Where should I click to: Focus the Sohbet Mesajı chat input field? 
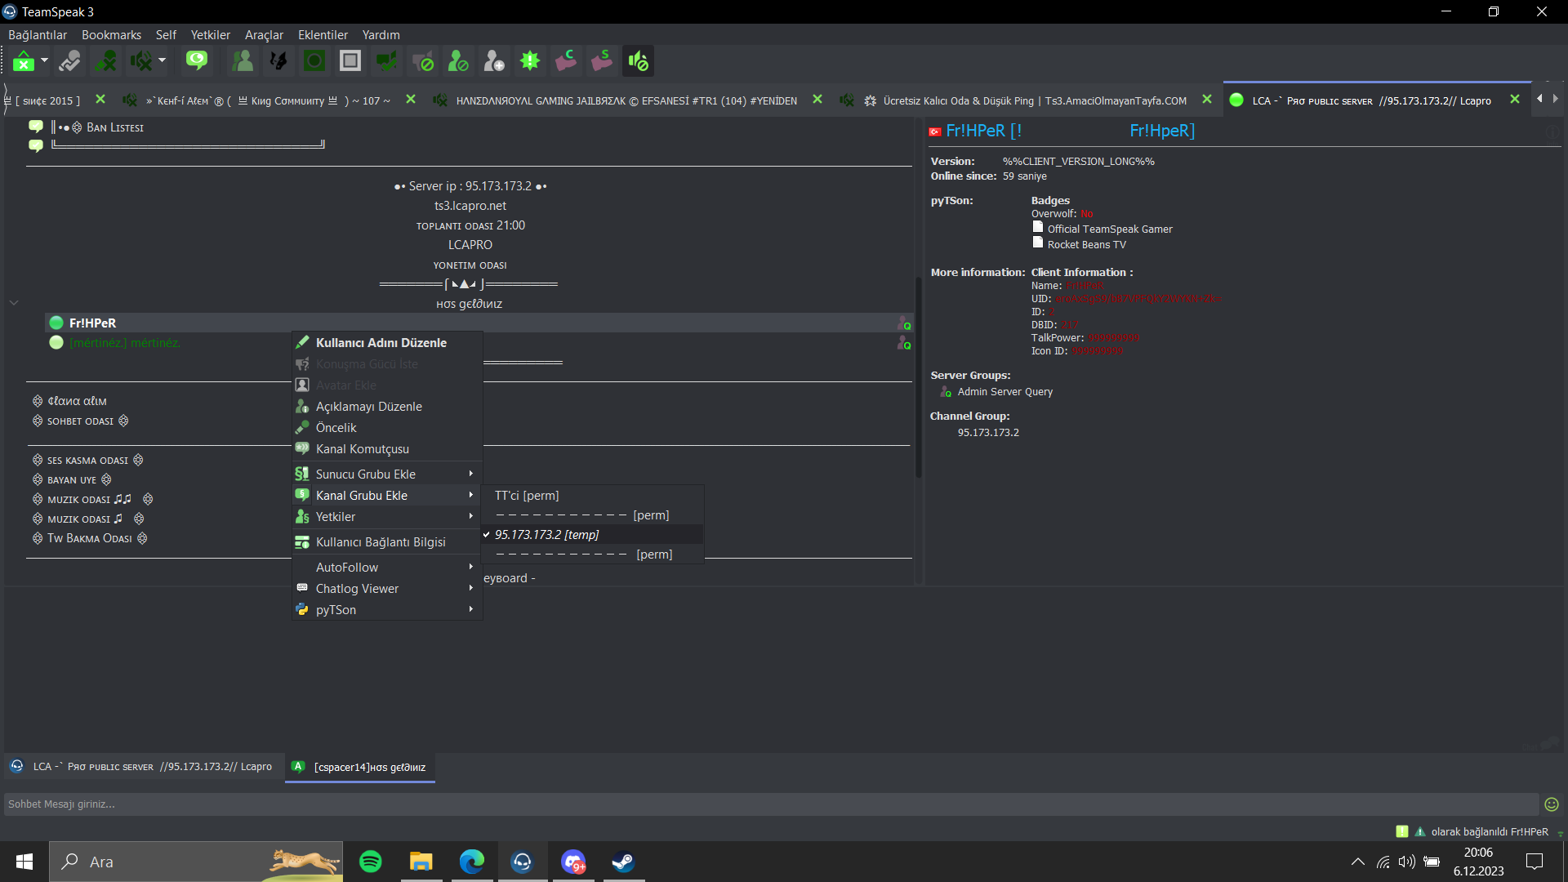[x=771, y=804]
